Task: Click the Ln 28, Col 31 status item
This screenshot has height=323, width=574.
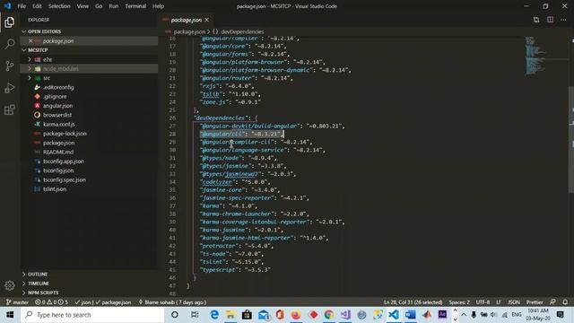Action: (413, 302)
